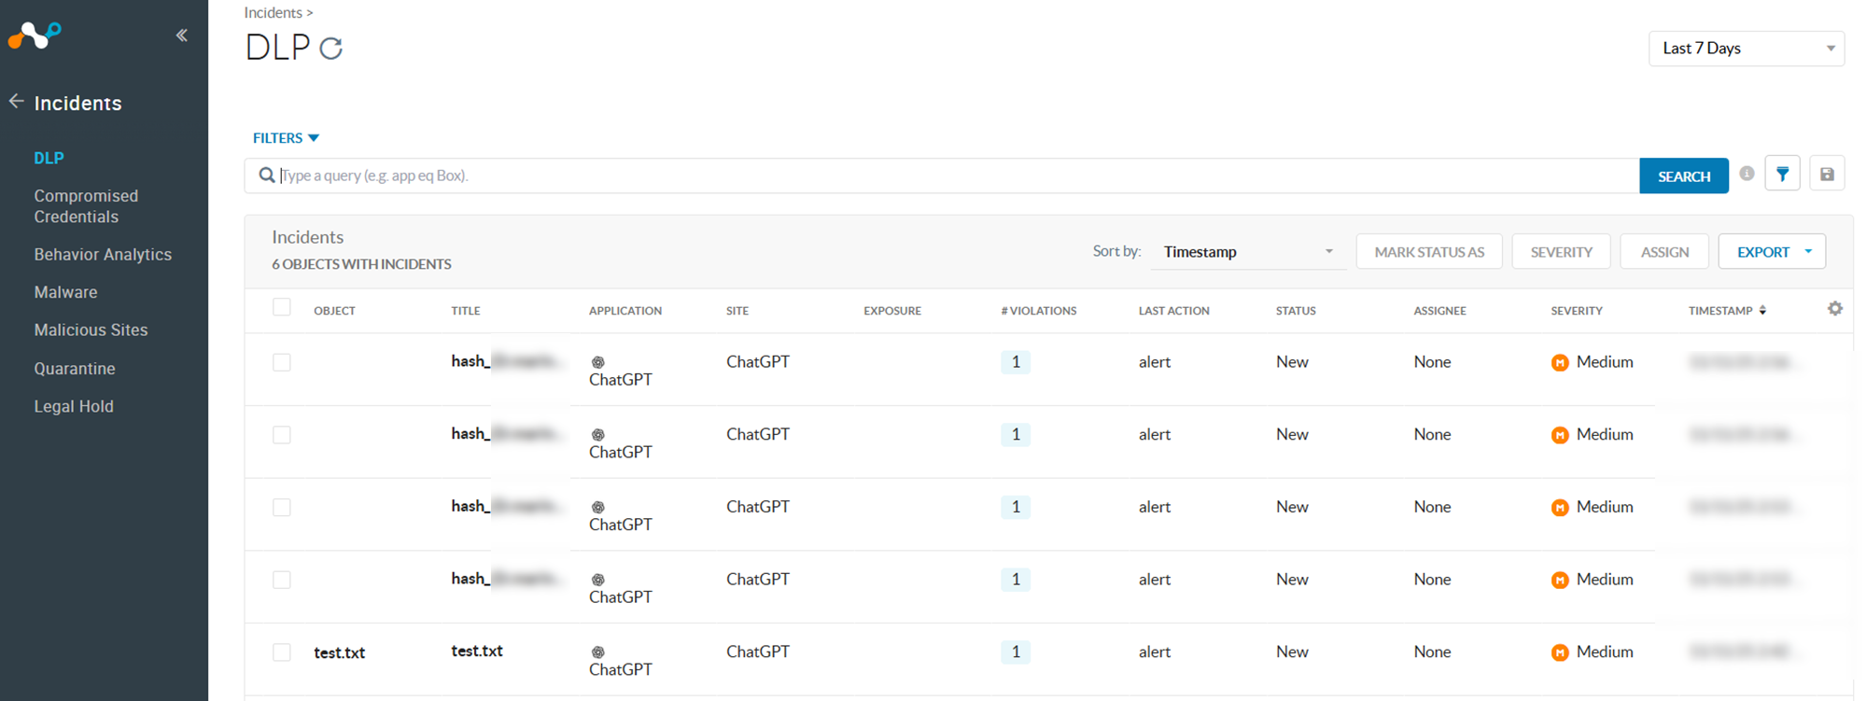
Task: Click the ASSIGN button
Action: point(1664,252)
